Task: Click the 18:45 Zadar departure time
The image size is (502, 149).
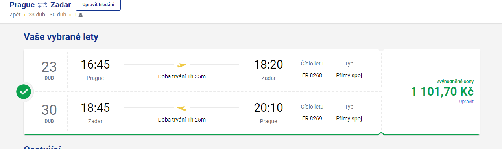Action: (95, 107)
